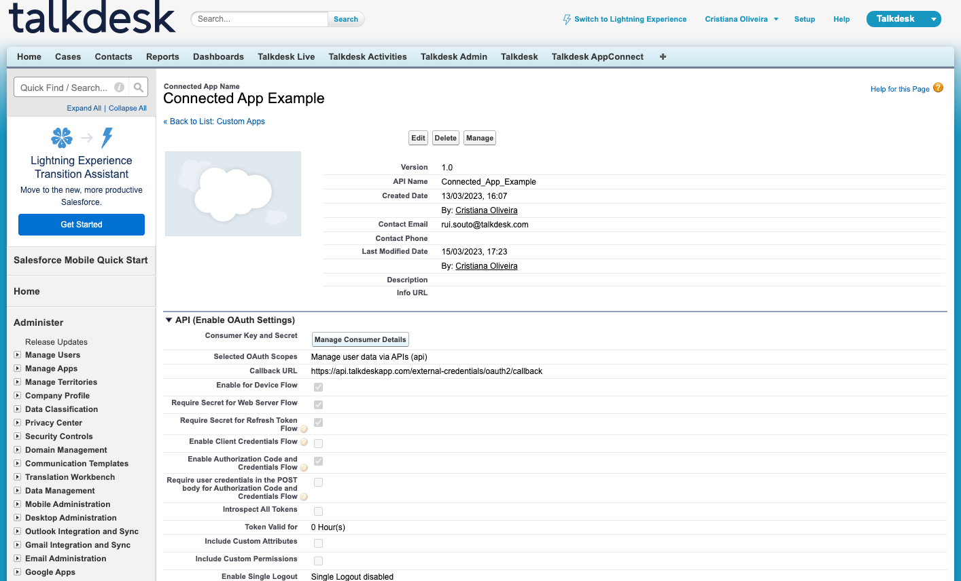961x581 pixels.
Task: Open the Dashboards tab
Action: (218, 56)
